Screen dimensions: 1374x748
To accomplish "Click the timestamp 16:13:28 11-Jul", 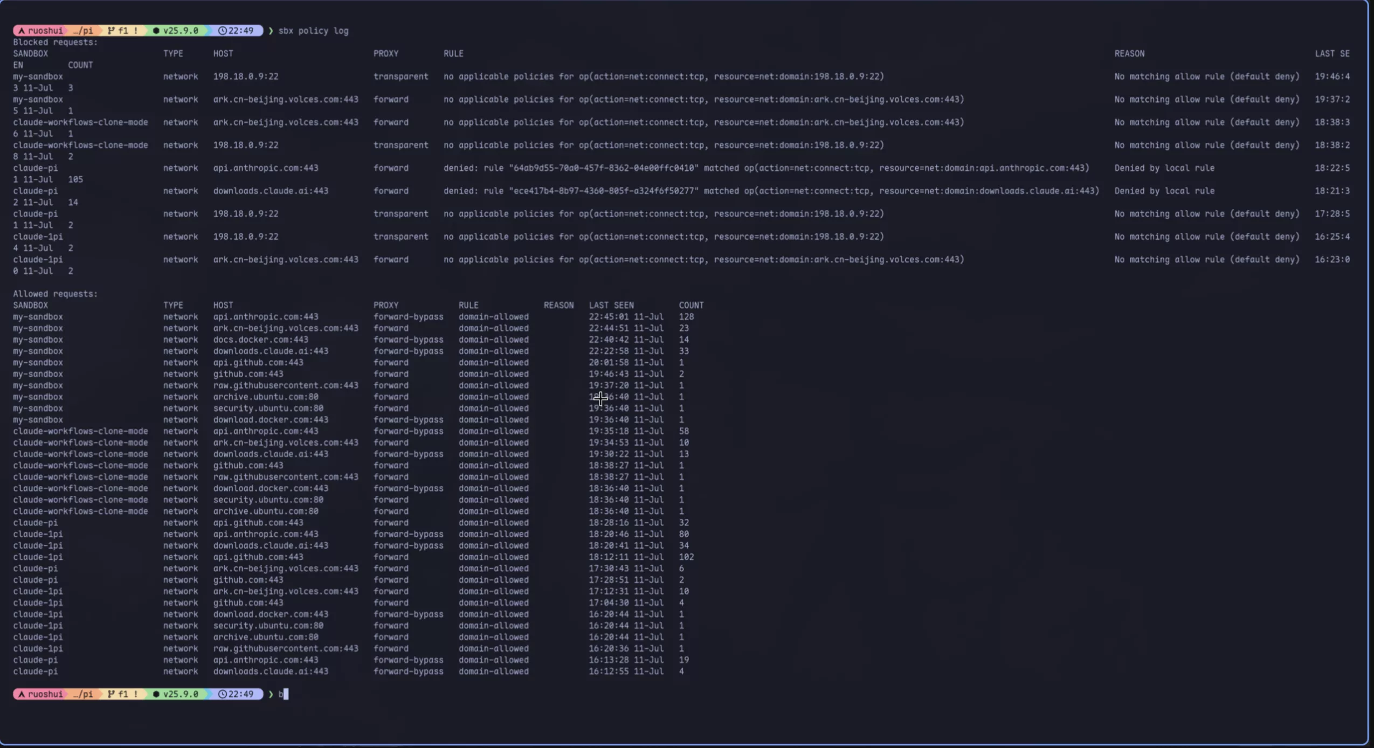I will pyautogui.click(x=626, y=660).
